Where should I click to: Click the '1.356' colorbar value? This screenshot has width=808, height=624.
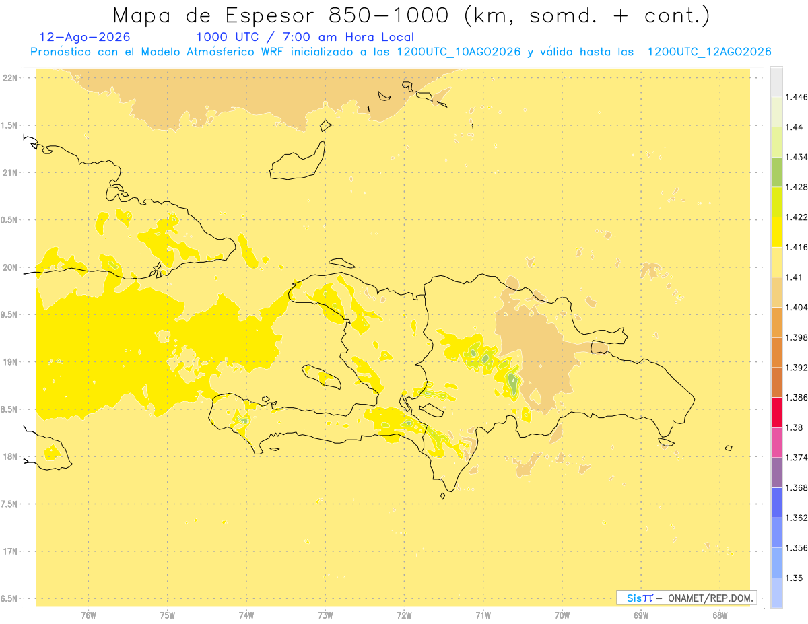pos(796,548)
